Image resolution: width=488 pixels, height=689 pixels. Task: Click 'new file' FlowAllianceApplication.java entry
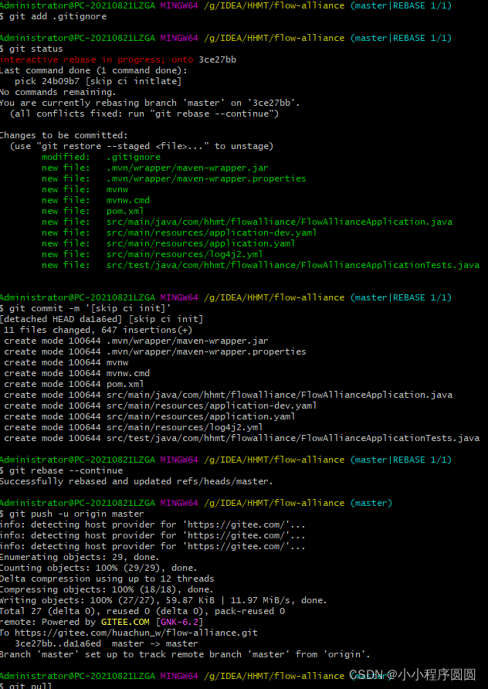point(247,222)
